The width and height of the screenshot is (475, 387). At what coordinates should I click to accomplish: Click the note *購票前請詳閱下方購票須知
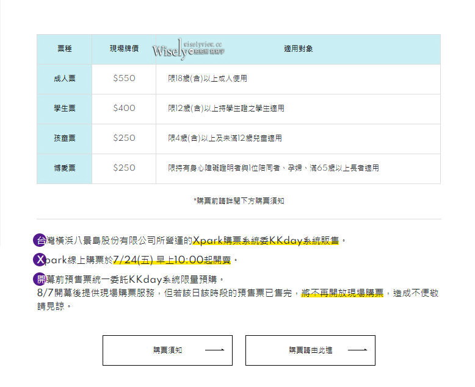239,201
